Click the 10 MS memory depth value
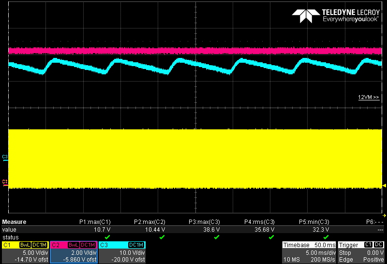 point(292,260)
